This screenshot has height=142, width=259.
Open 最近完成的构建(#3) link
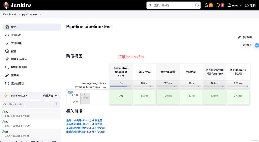pos(85,132)
